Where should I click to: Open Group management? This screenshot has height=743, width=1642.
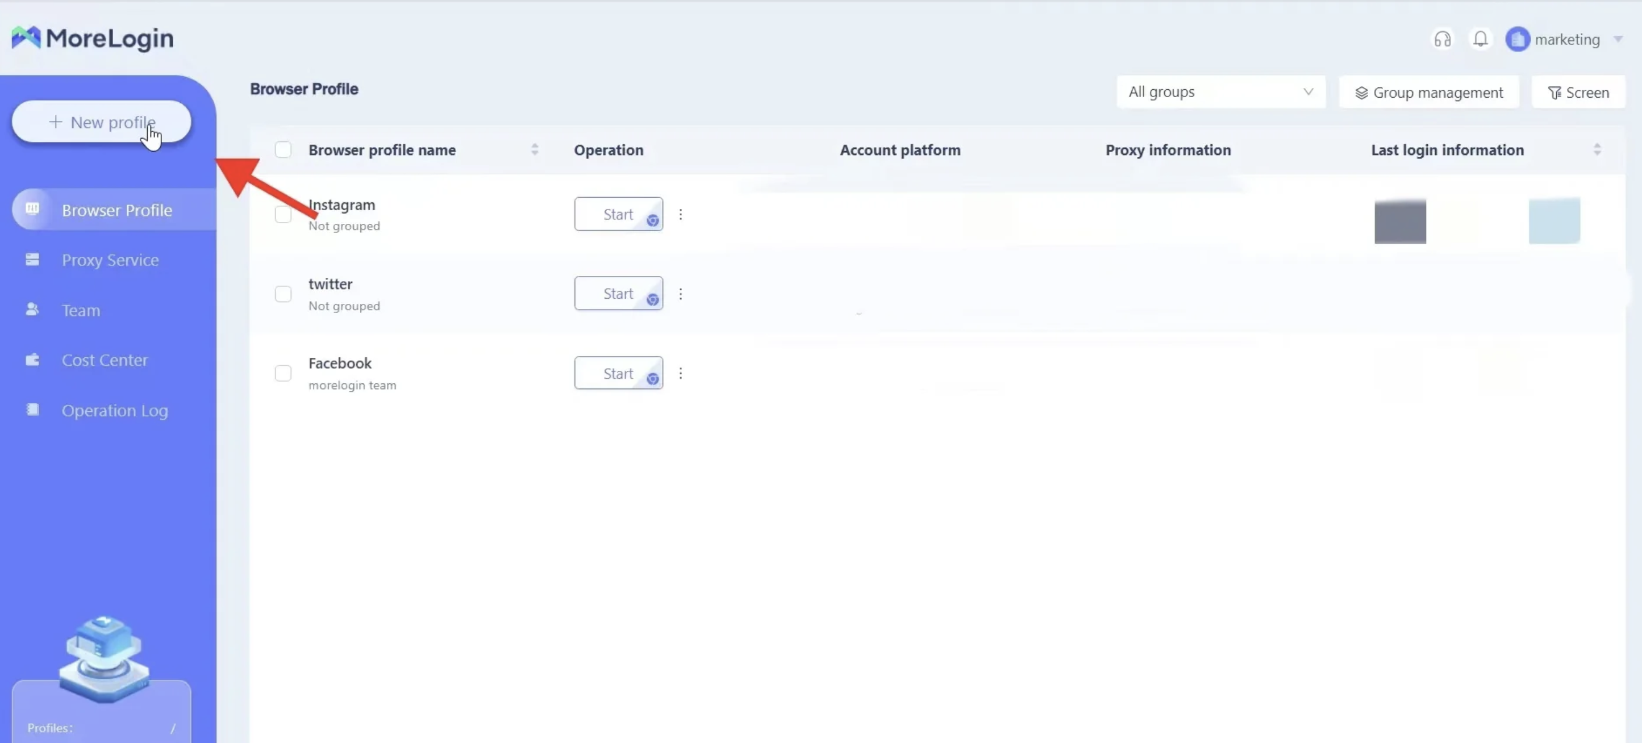[x=1429, y=93]
